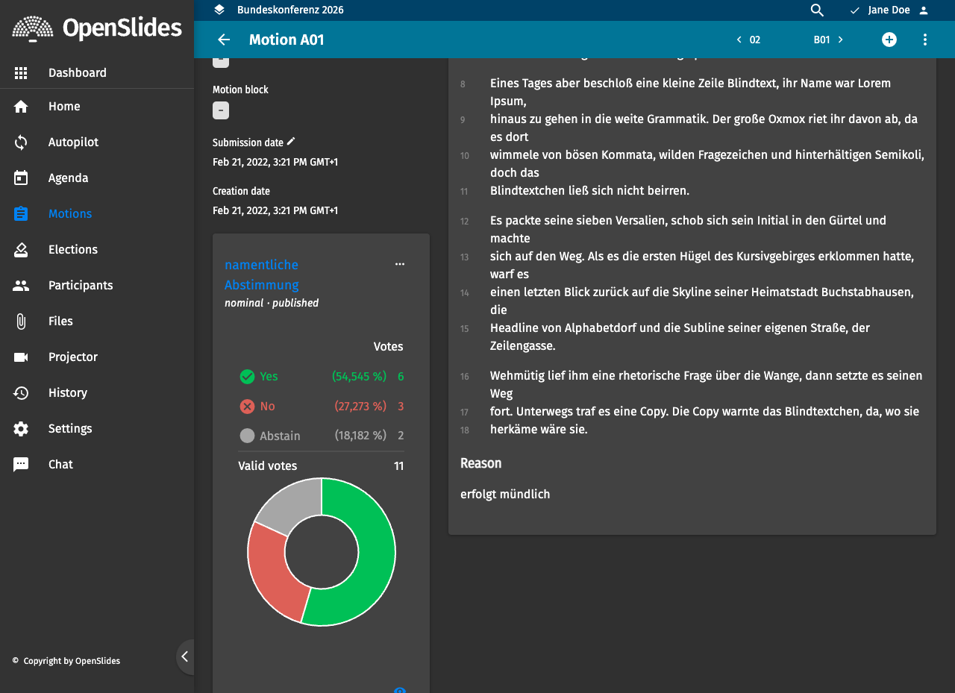The width and height of the screenshot is (955, 693).
Task: Click the Files paperclip icon
Action: pos(21,321)
